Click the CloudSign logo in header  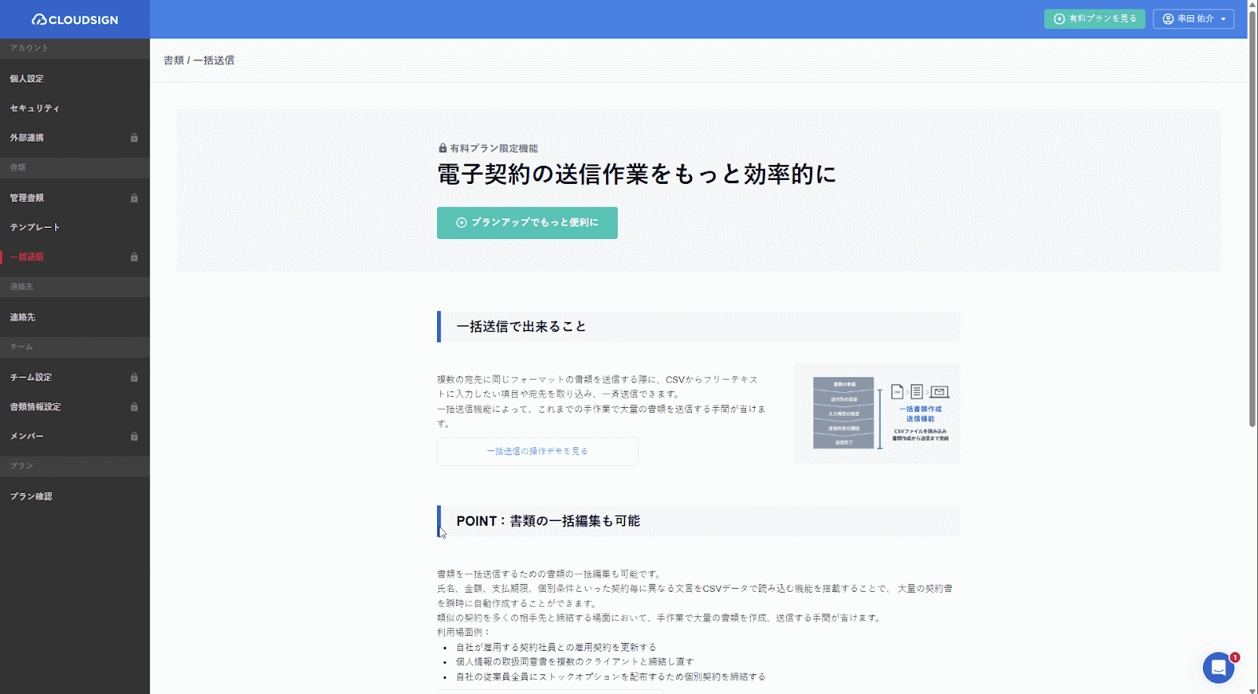[x=75, y=20]
